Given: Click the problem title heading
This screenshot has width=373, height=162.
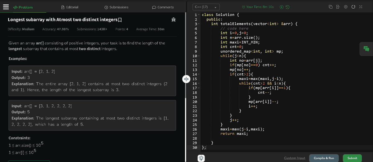Looking at the screenshot, I should (62, 20).
